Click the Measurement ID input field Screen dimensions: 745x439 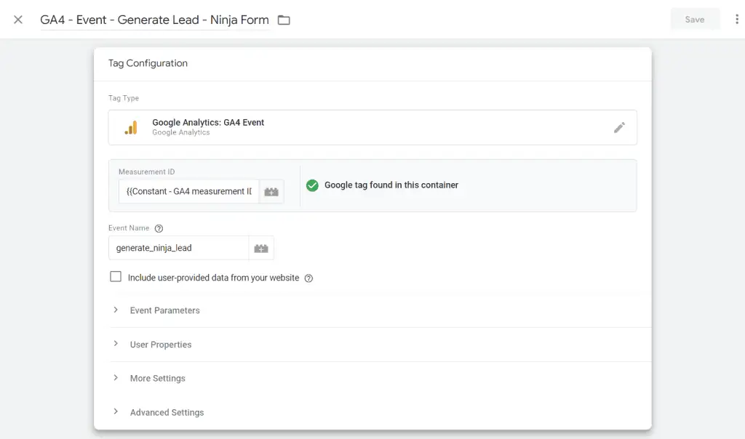[188, 192]
